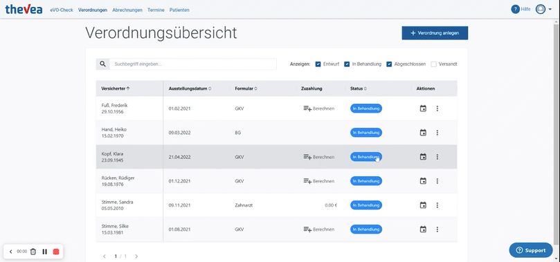Open three-dot menu for Stimme, Sandra

tap(437, 205)
